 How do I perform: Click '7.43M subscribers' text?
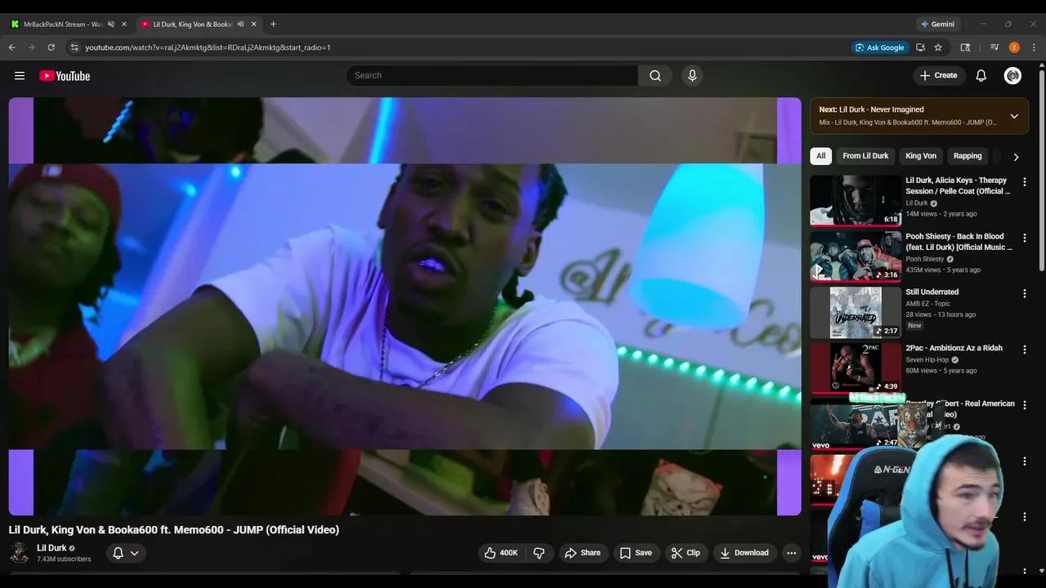64,559
